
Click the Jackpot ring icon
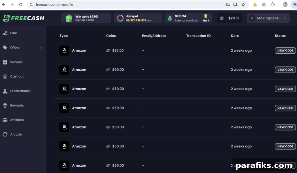(120, 18)
